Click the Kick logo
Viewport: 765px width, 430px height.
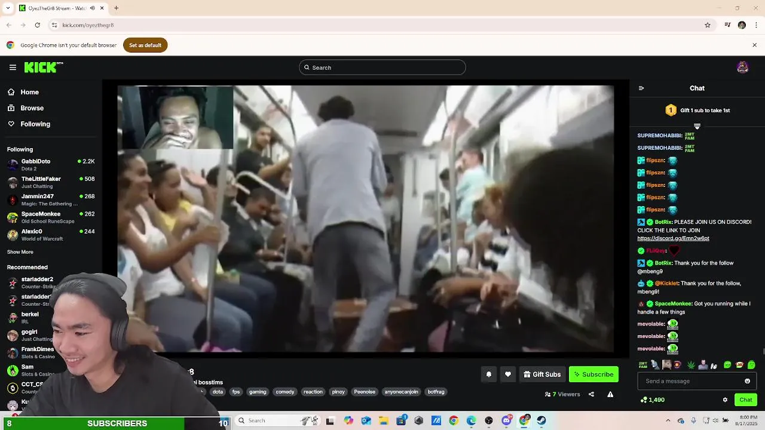(x=44, y=67)
